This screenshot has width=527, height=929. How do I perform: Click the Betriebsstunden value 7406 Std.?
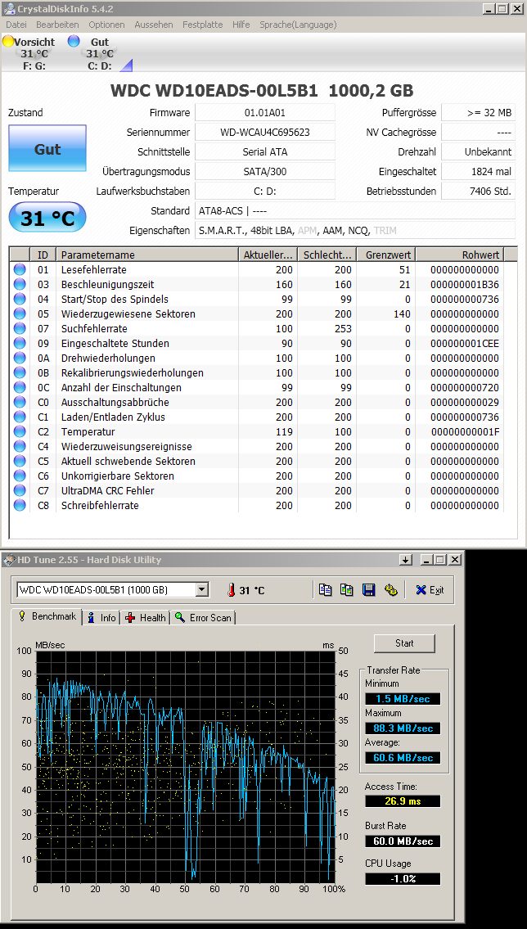pyautogui.click(x=478, y=191)
